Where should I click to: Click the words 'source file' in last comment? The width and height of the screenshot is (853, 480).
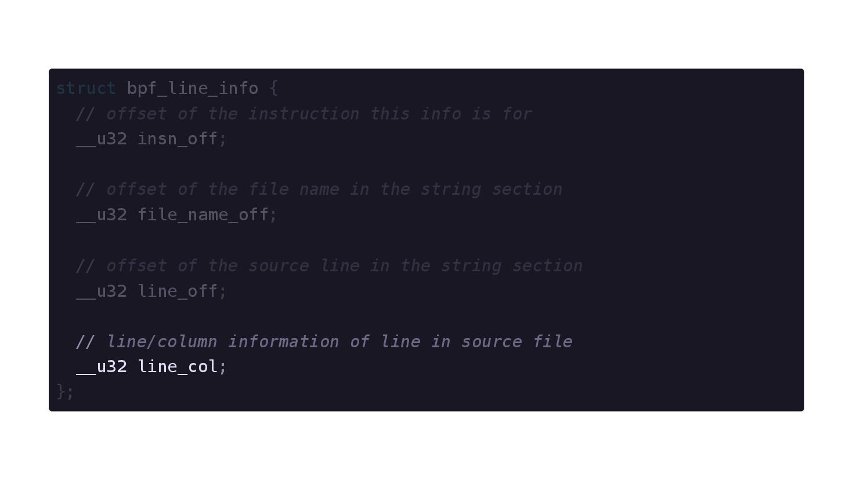click(x=517, y=341)
